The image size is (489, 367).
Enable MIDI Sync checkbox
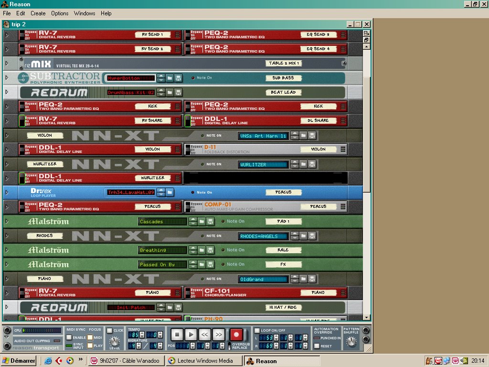[69, 337]
